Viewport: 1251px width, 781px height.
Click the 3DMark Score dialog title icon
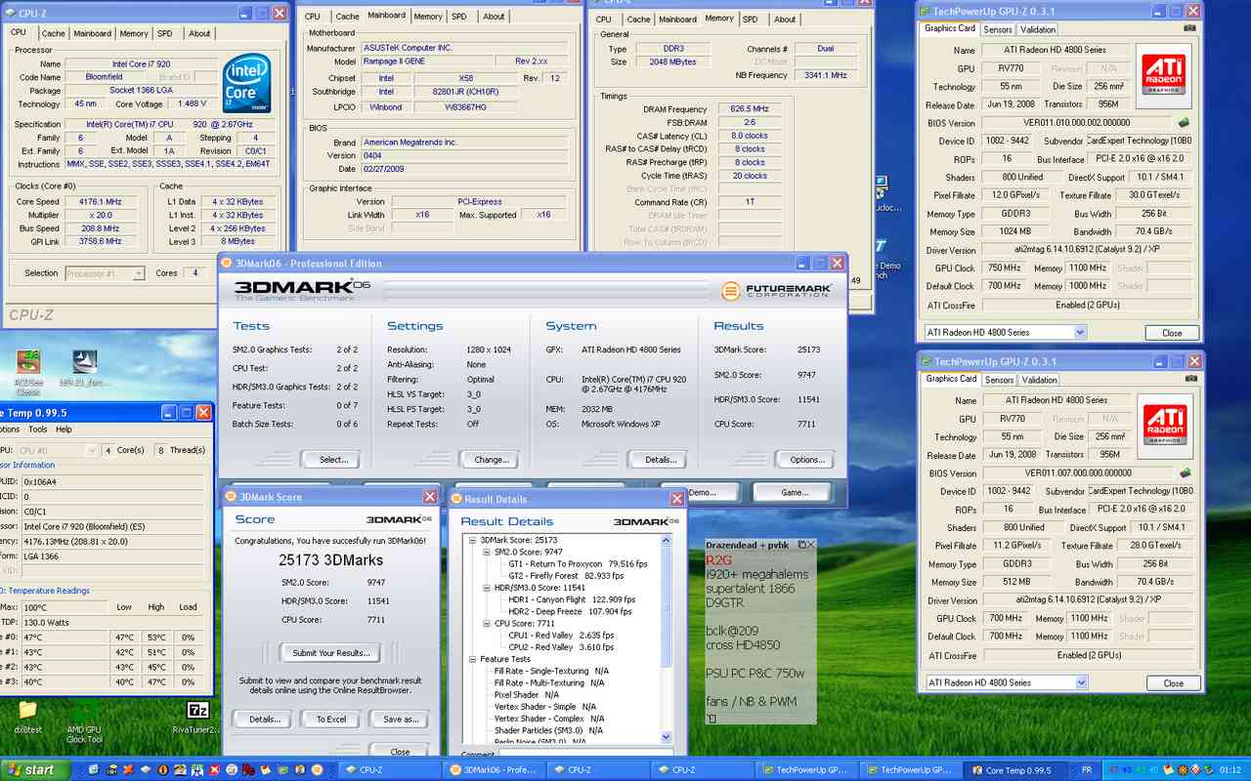coord(233,497)
